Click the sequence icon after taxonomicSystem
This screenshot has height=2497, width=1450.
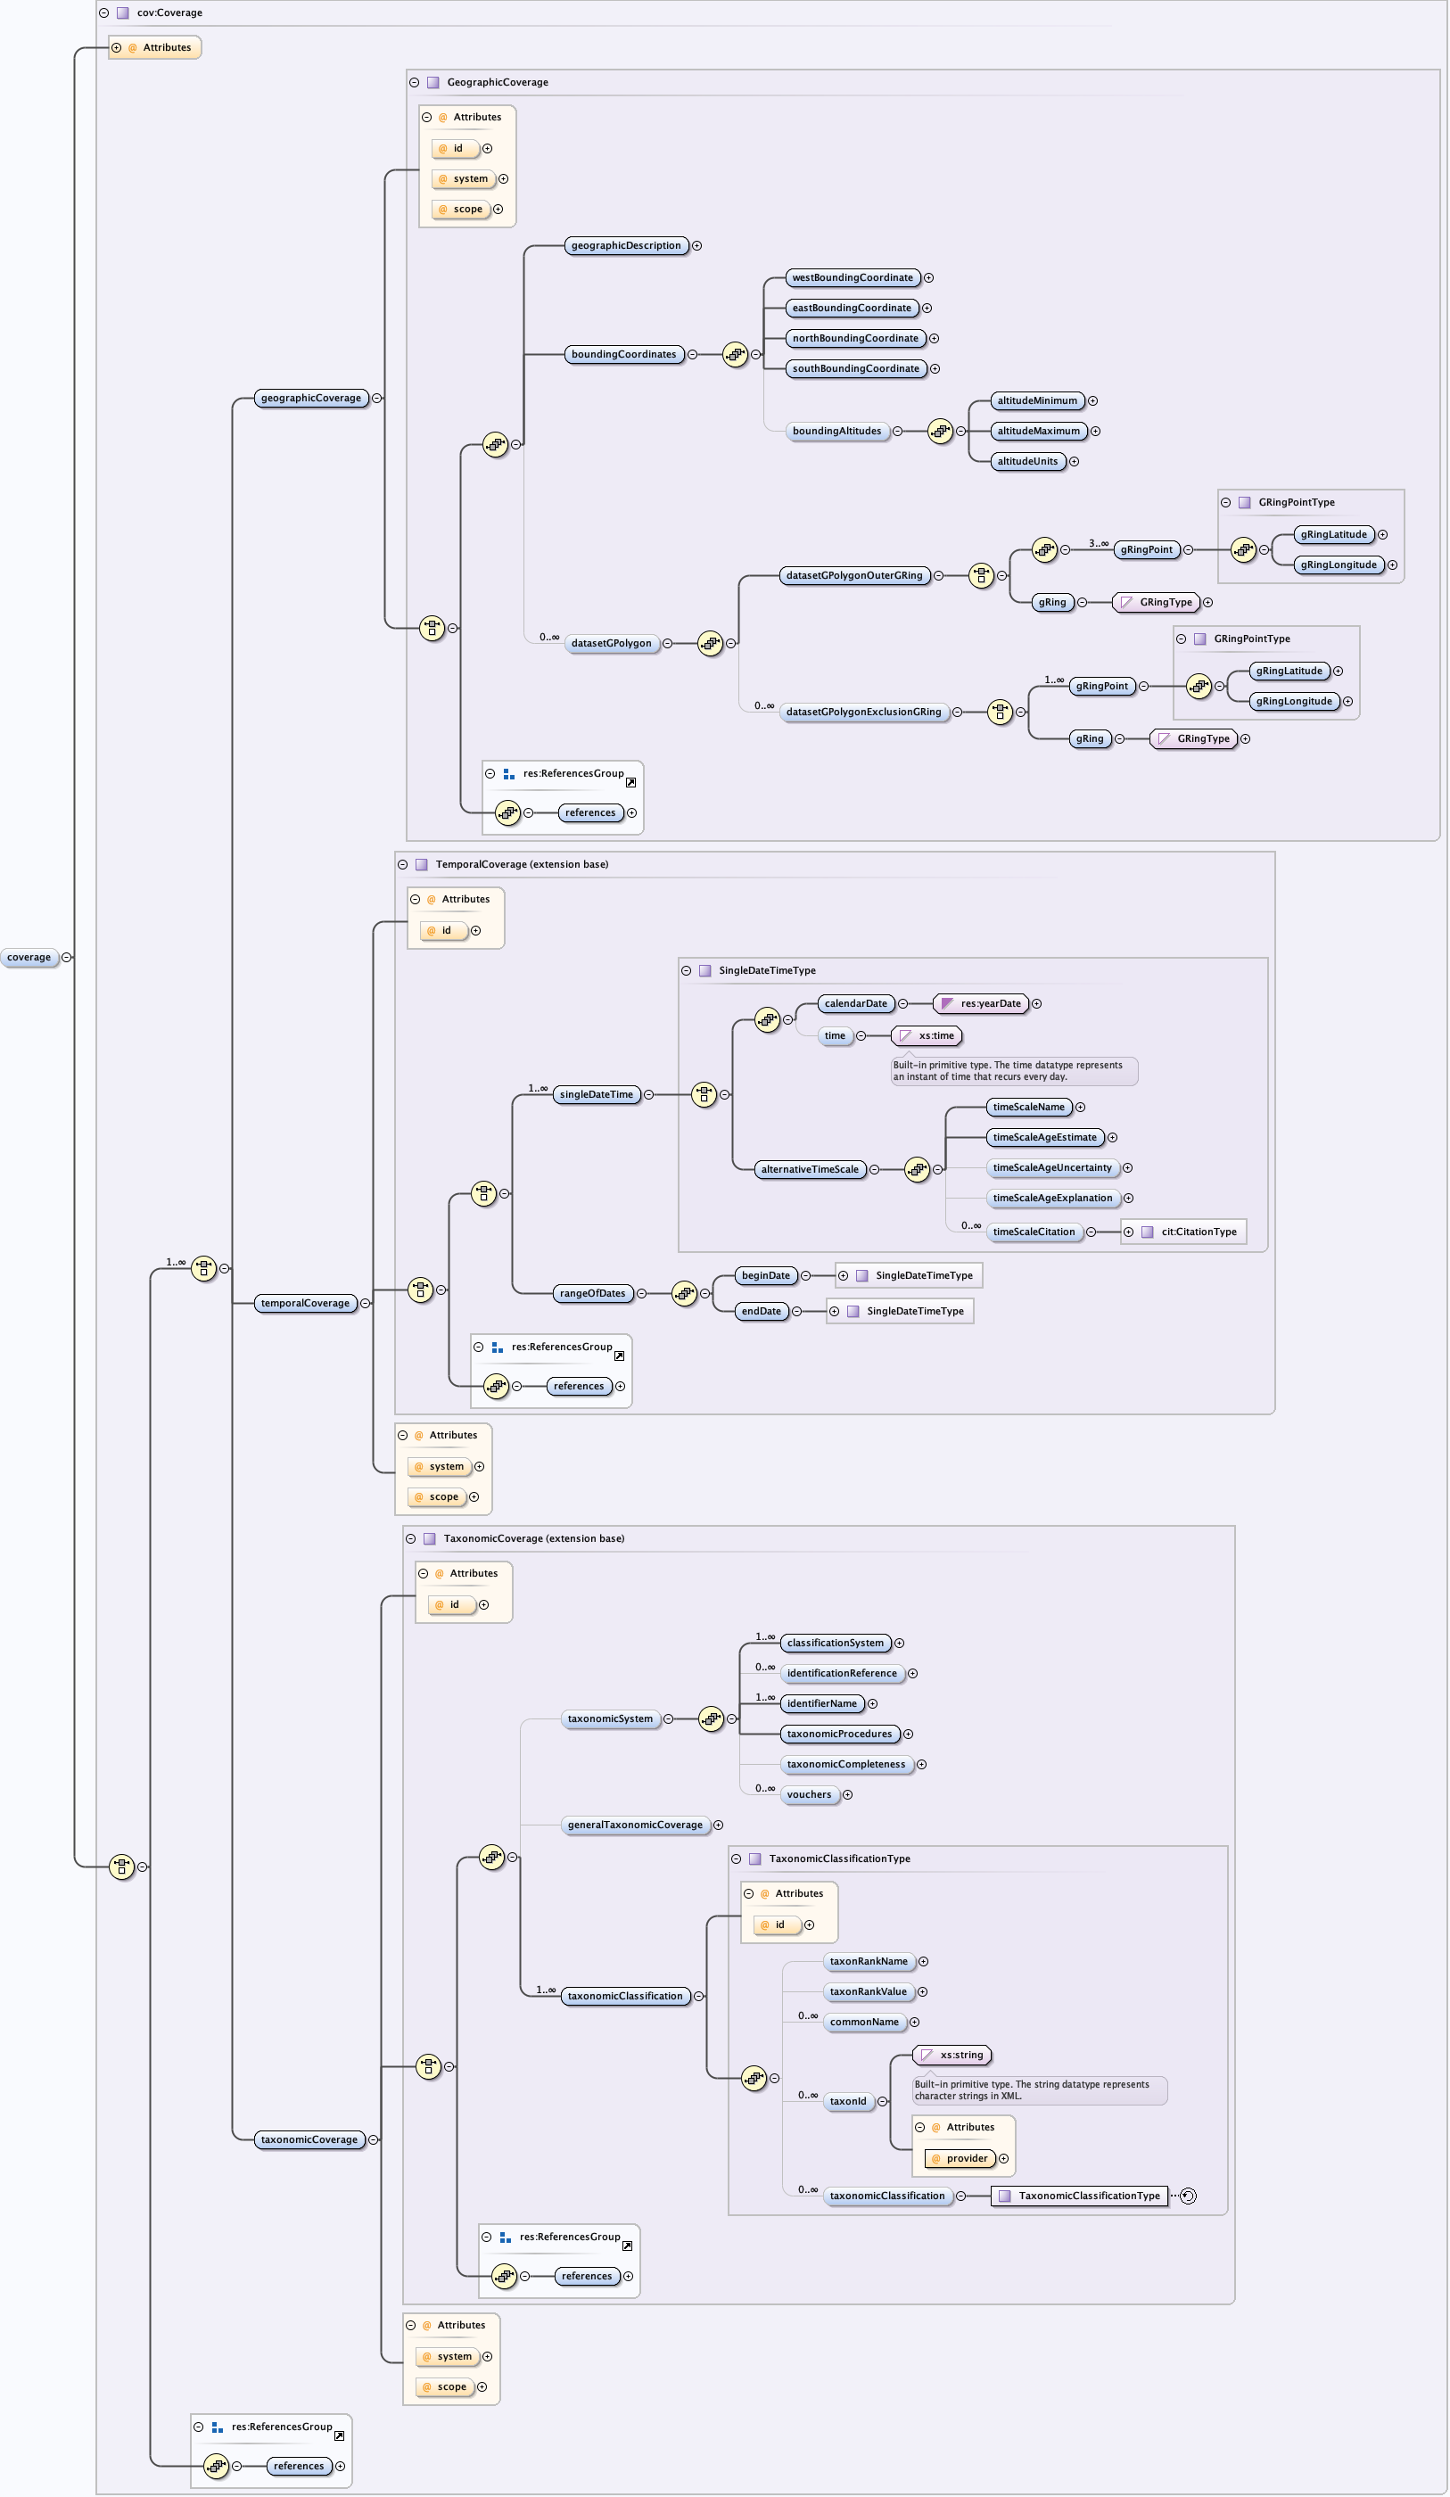[711, 1720]
